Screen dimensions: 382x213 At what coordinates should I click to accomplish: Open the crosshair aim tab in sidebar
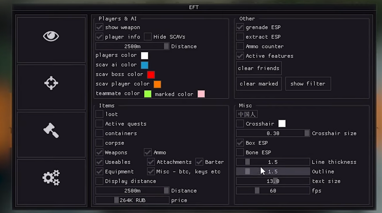click(51, 87)
